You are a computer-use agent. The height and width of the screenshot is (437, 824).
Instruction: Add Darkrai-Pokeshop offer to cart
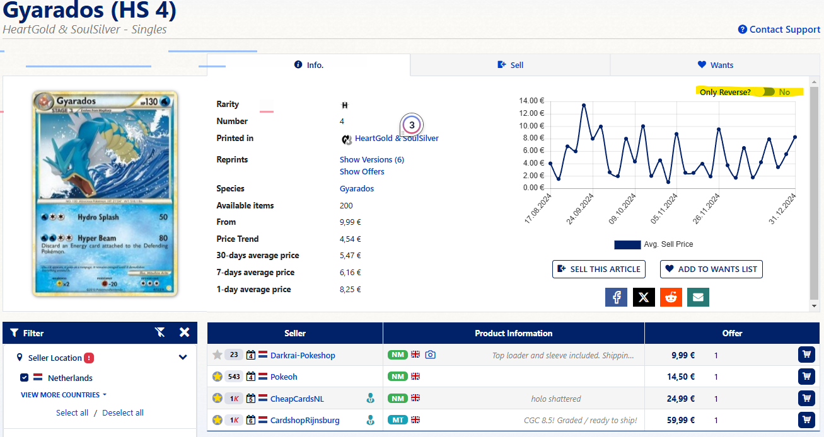coord(806,355)
